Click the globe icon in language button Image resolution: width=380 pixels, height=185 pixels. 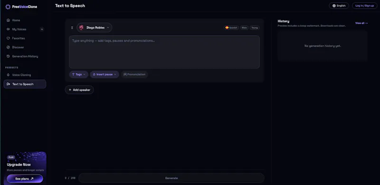point(334,6)
